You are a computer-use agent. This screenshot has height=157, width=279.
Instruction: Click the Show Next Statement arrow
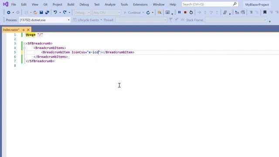tap(199, 13)
